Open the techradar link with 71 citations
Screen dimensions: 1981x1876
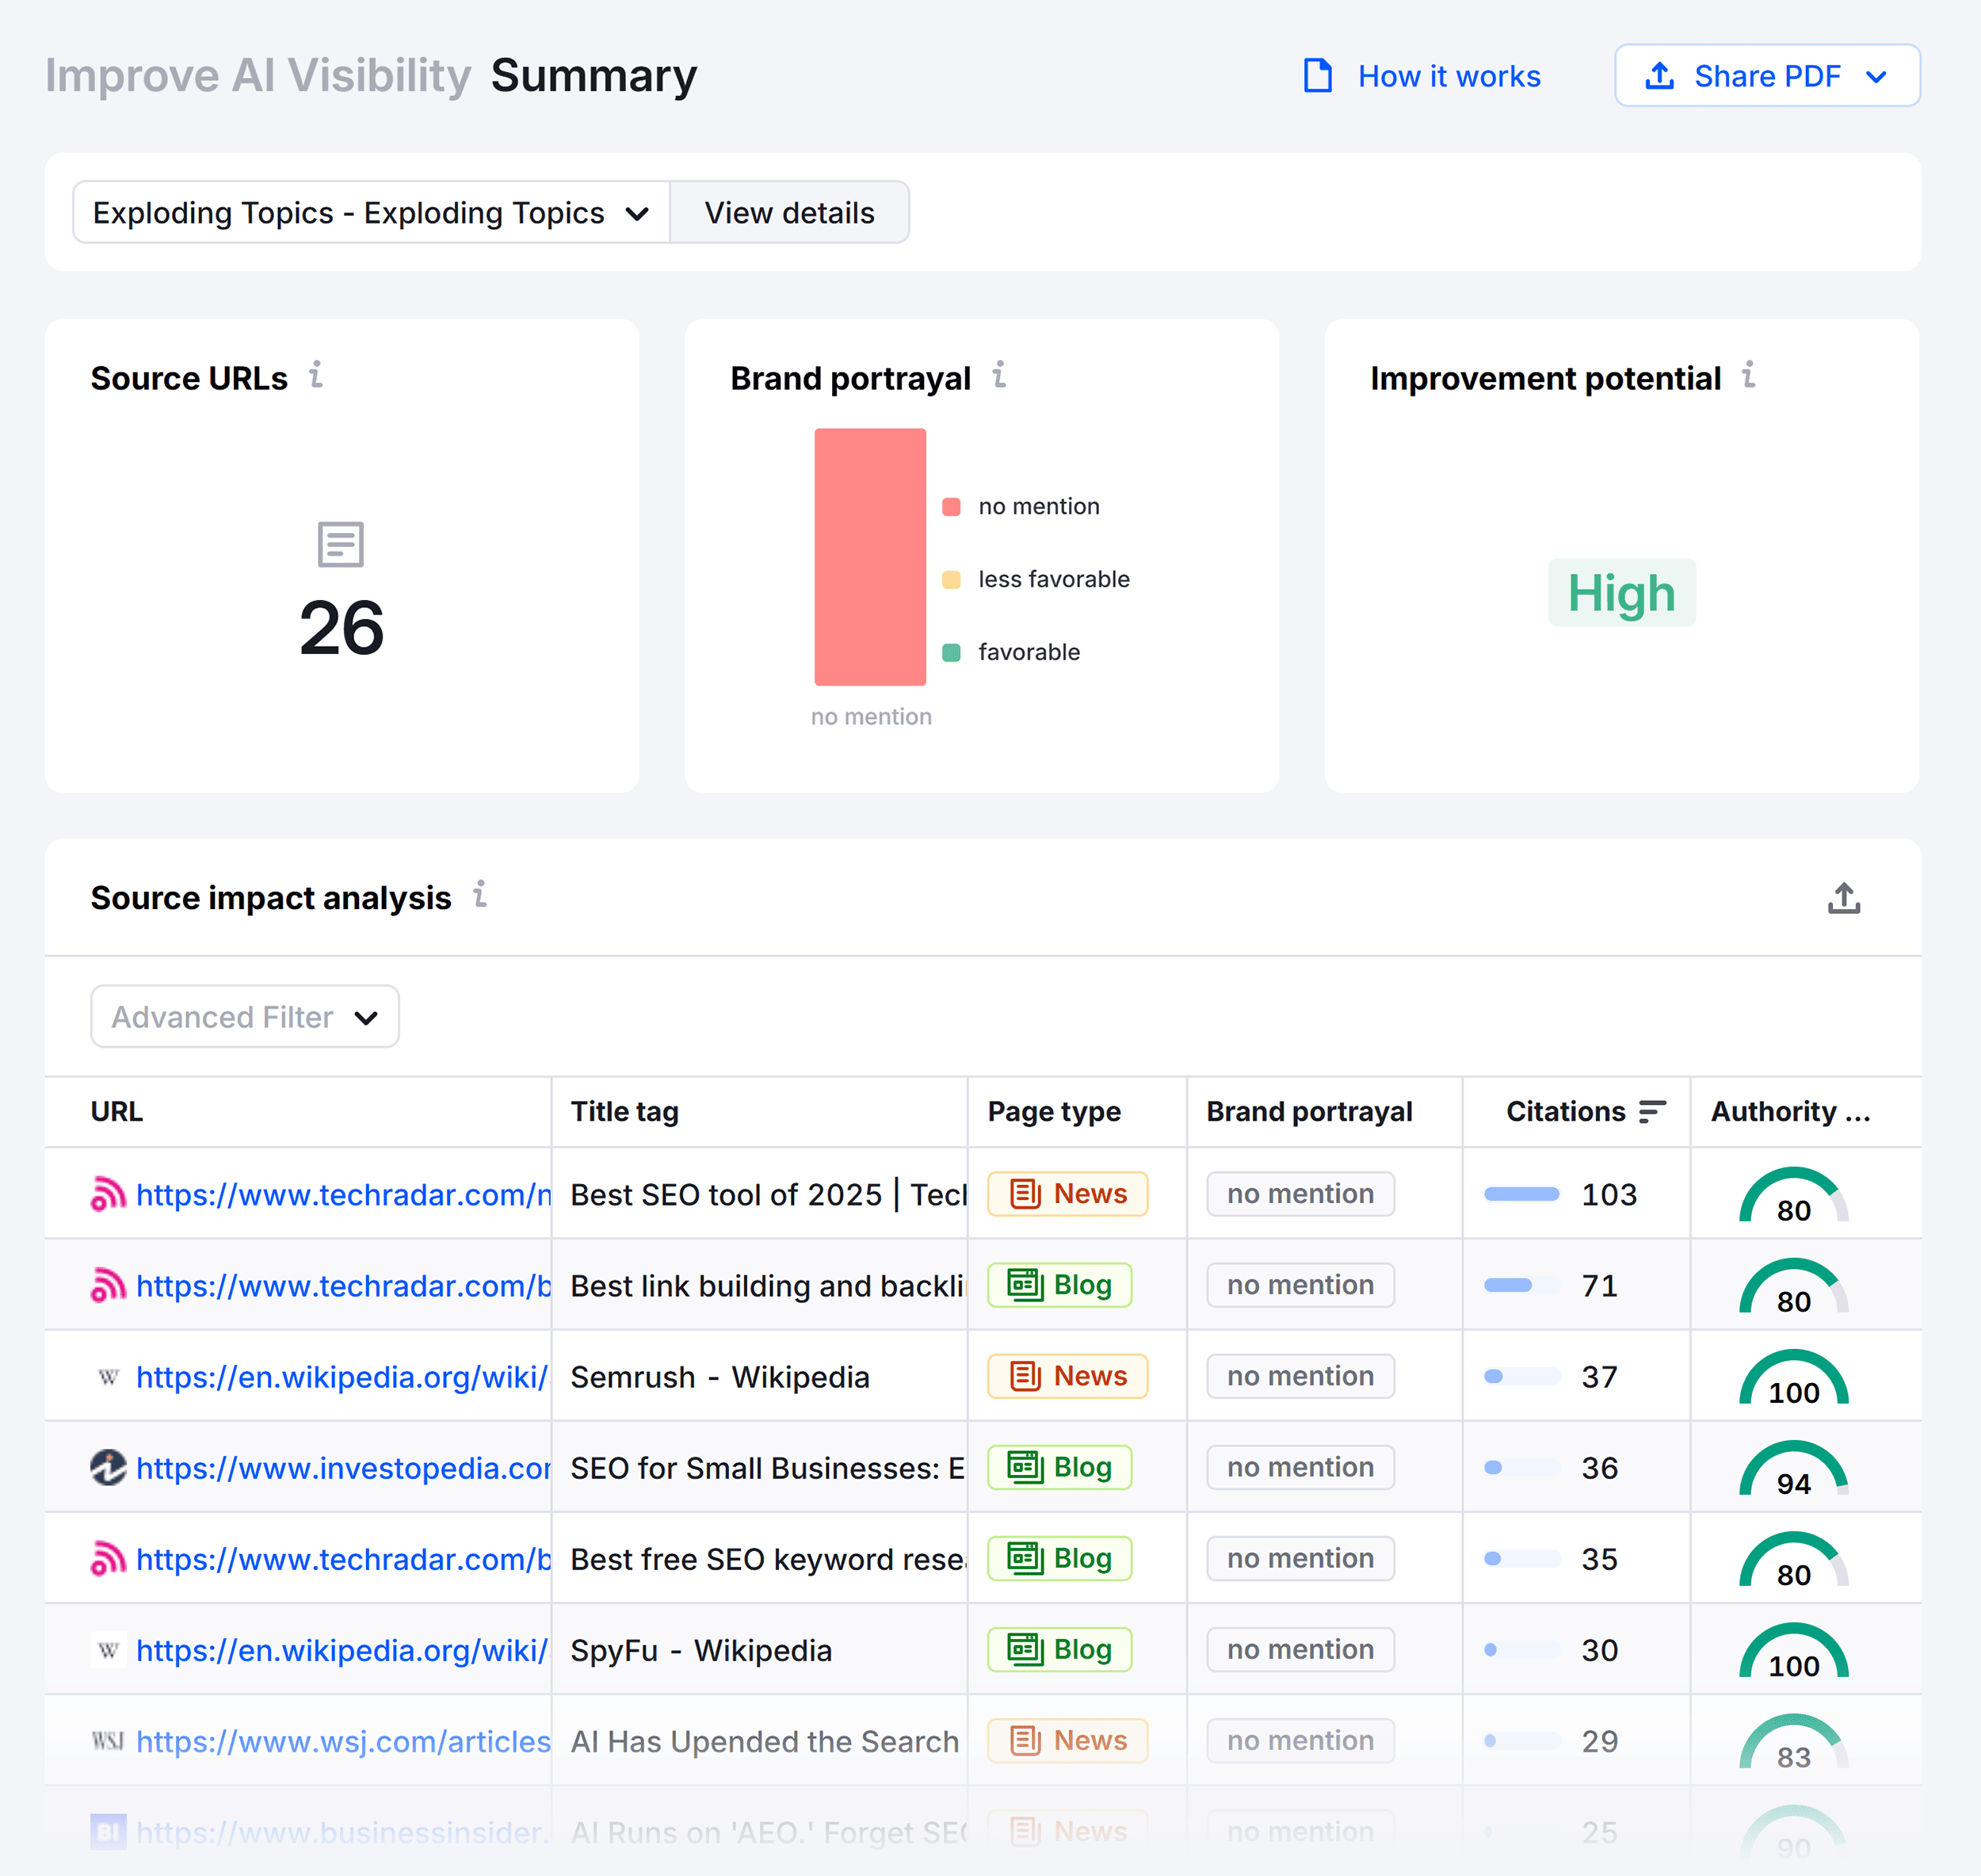coord(343,1286)
